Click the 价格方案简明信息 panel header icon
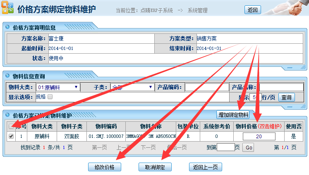 coord(7,28)
